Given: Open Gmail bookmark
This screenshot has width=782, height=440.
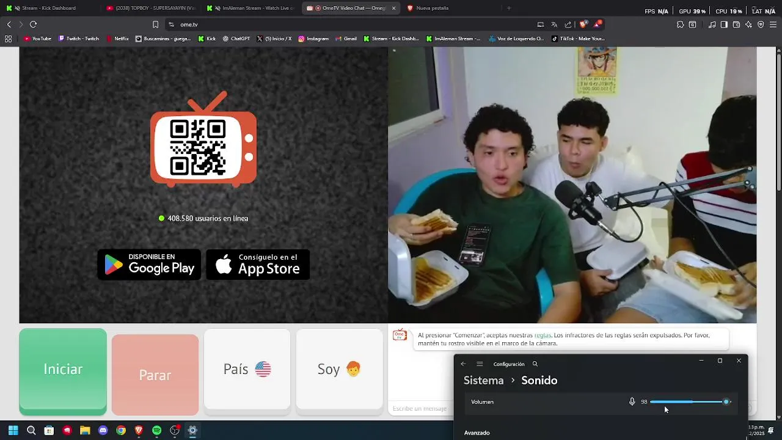Looking at the screenshot, I should tap(346, 38).
